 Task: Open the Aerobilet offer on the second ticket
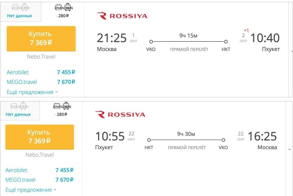point(39,170)
